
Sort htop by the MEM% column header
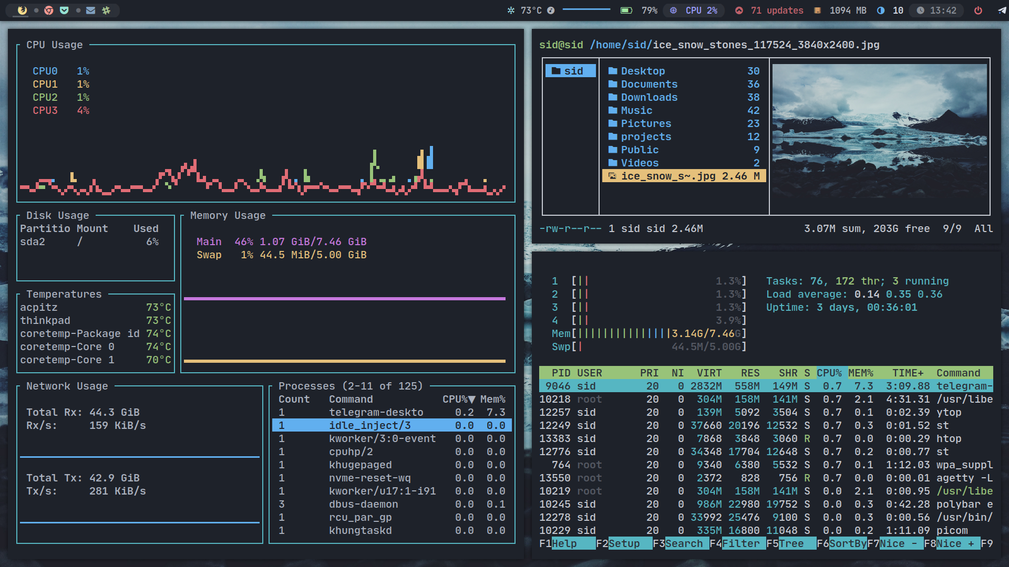click(860, 373)
